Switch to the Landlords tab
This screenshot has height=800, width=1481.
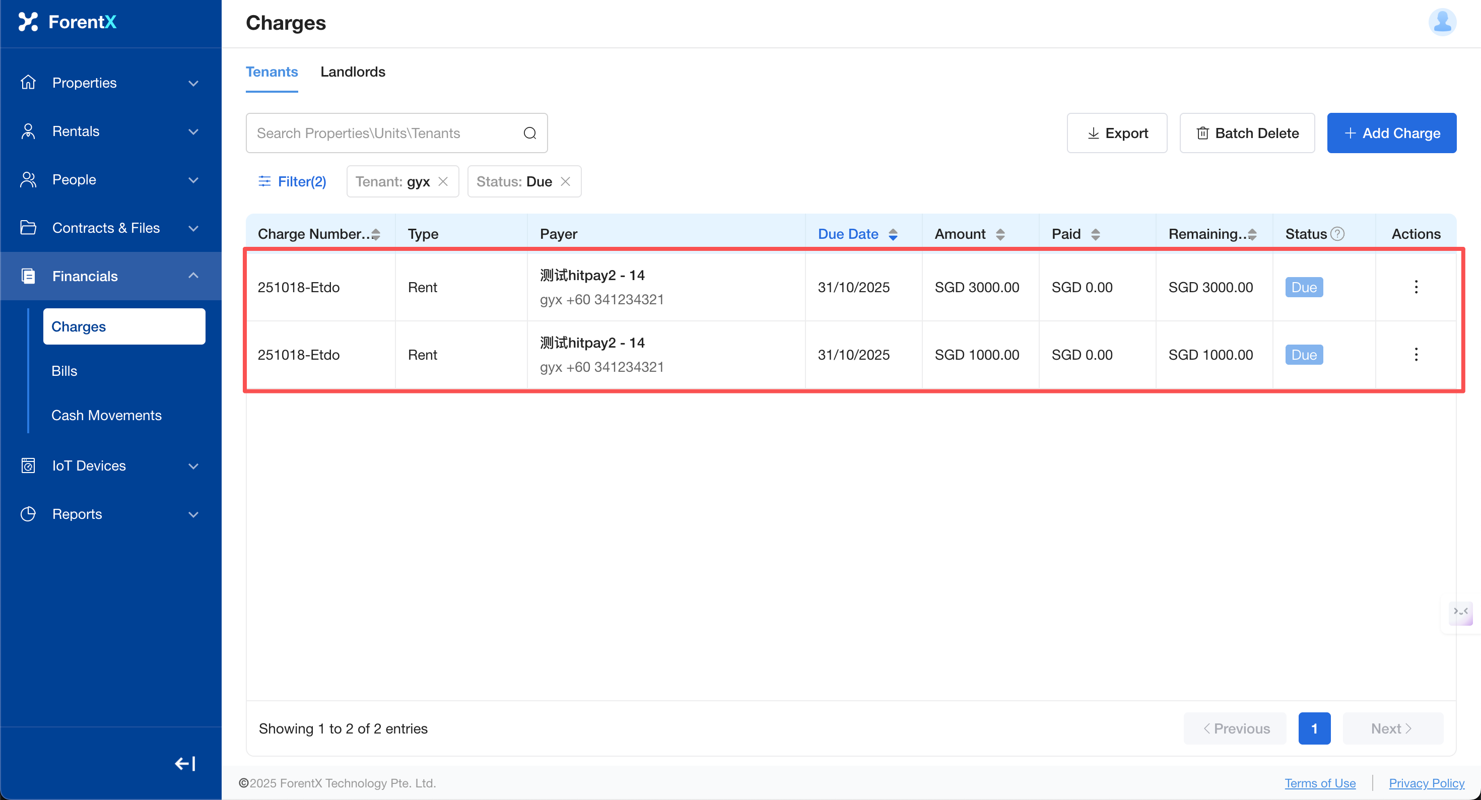353,72
